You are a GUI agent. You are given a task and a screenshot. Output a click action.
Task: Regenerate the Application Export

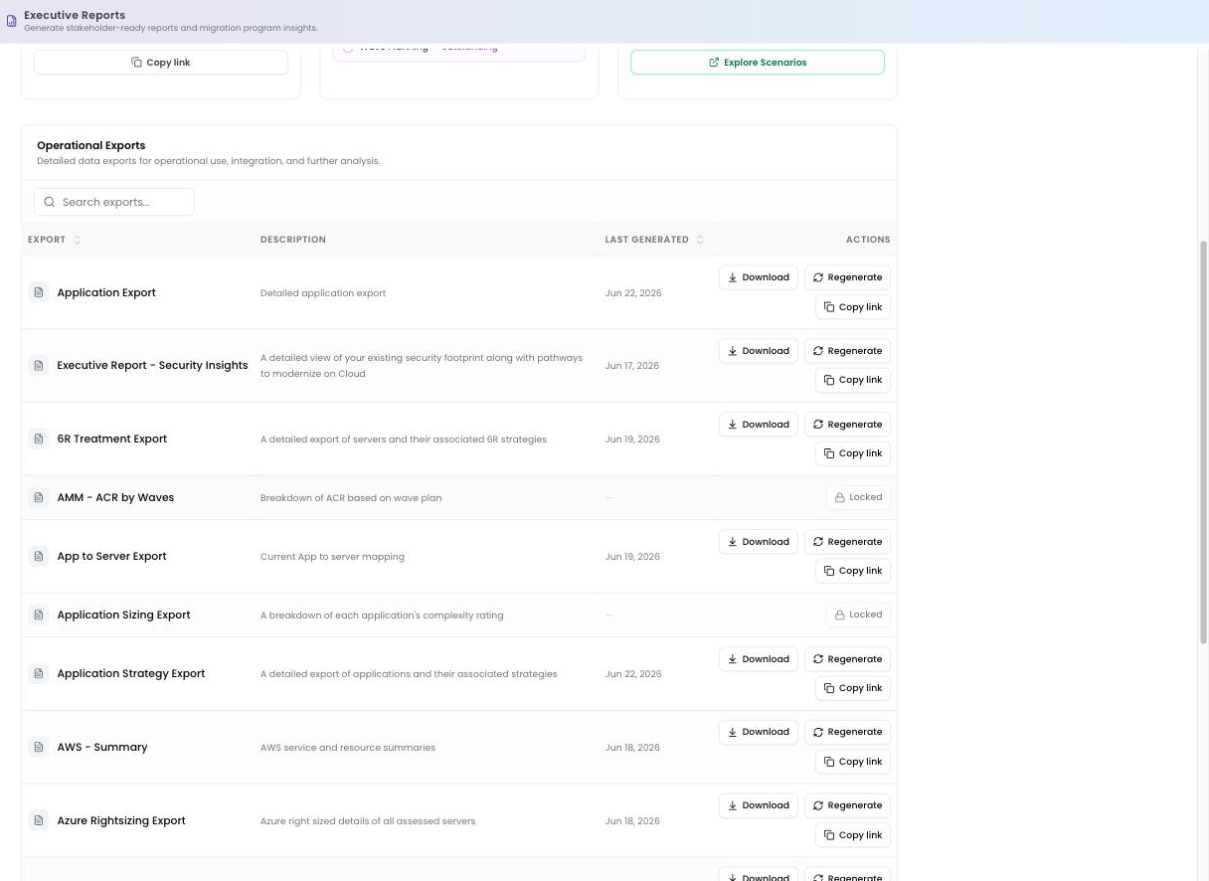[x=847, y=277]
